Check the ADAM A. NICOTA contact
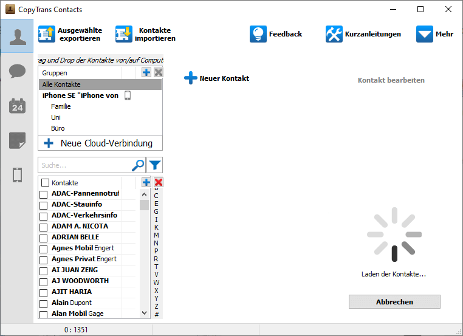The height and width of the screenshot is (336, 463). click(x=43, y=227)
